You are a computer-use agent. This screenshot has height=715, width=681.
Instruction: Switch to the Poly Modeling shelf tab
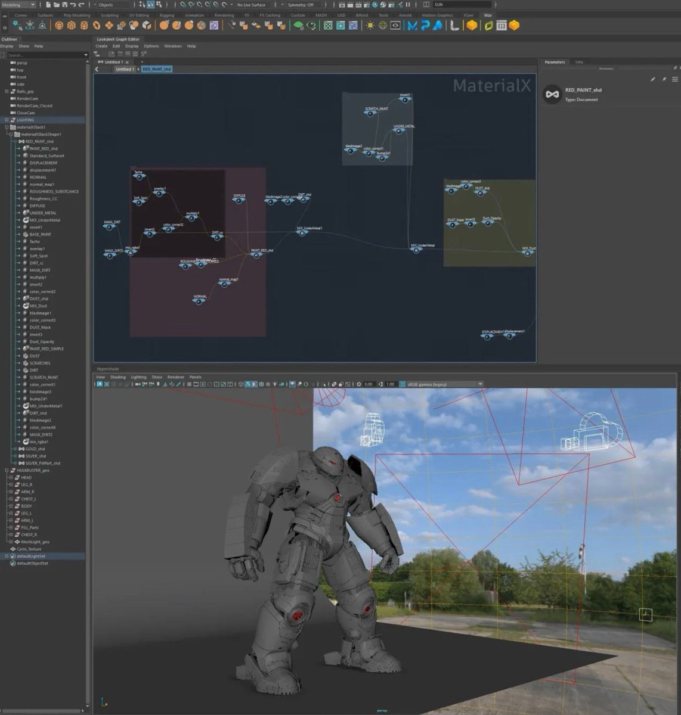coord(77,15)
